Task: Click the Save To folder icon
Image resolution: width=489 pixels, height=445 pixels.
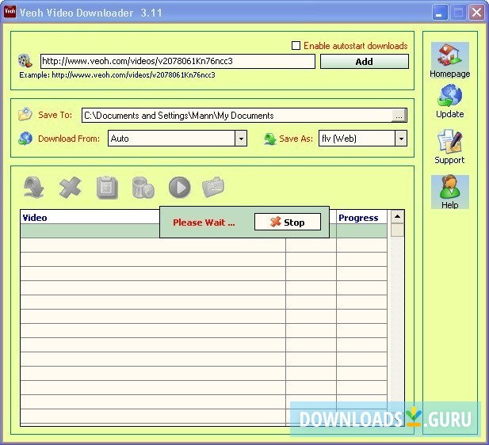Action: pos(25,114)
